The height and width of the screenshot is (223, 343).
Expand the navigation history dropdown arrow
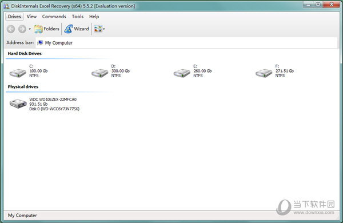click(x=30, y=29)
